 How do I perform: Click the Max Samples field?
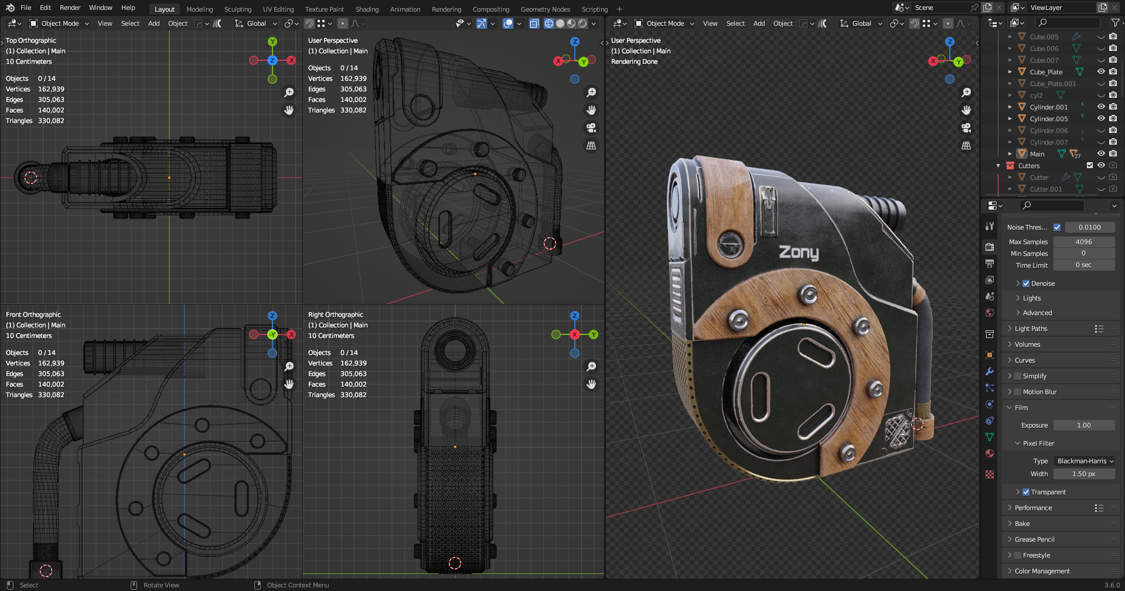point(1083,242)
